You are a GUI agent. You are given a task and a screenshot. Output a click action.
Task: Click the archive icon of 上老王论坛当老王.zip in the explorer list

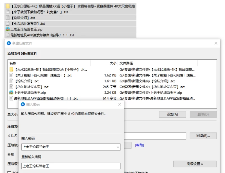[x=8, y=29]
